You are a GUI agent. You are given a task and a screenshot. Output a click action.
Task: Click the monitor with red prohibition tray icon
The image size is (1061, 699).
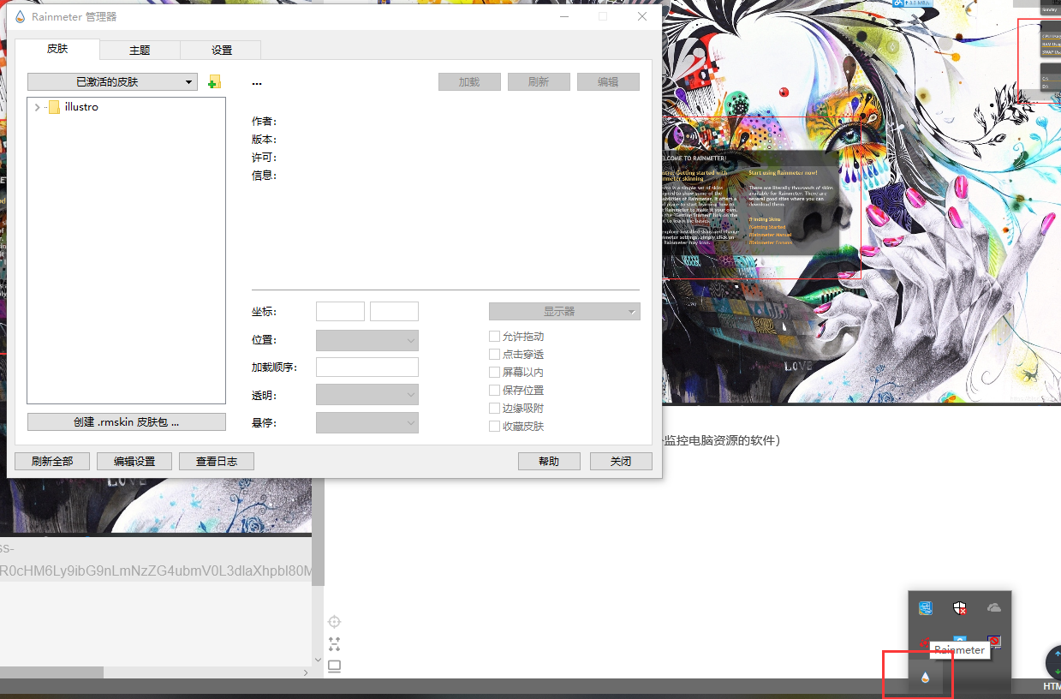995,642
